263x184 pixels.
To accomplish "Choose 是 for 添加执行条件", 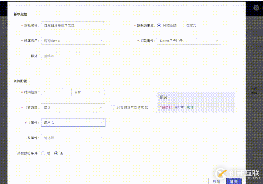I will click(x=43, y=153).
